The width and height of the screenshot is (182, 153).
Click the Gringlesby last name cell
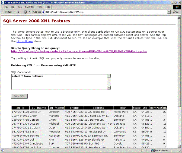pyautogui.click(x=36, y=144)
